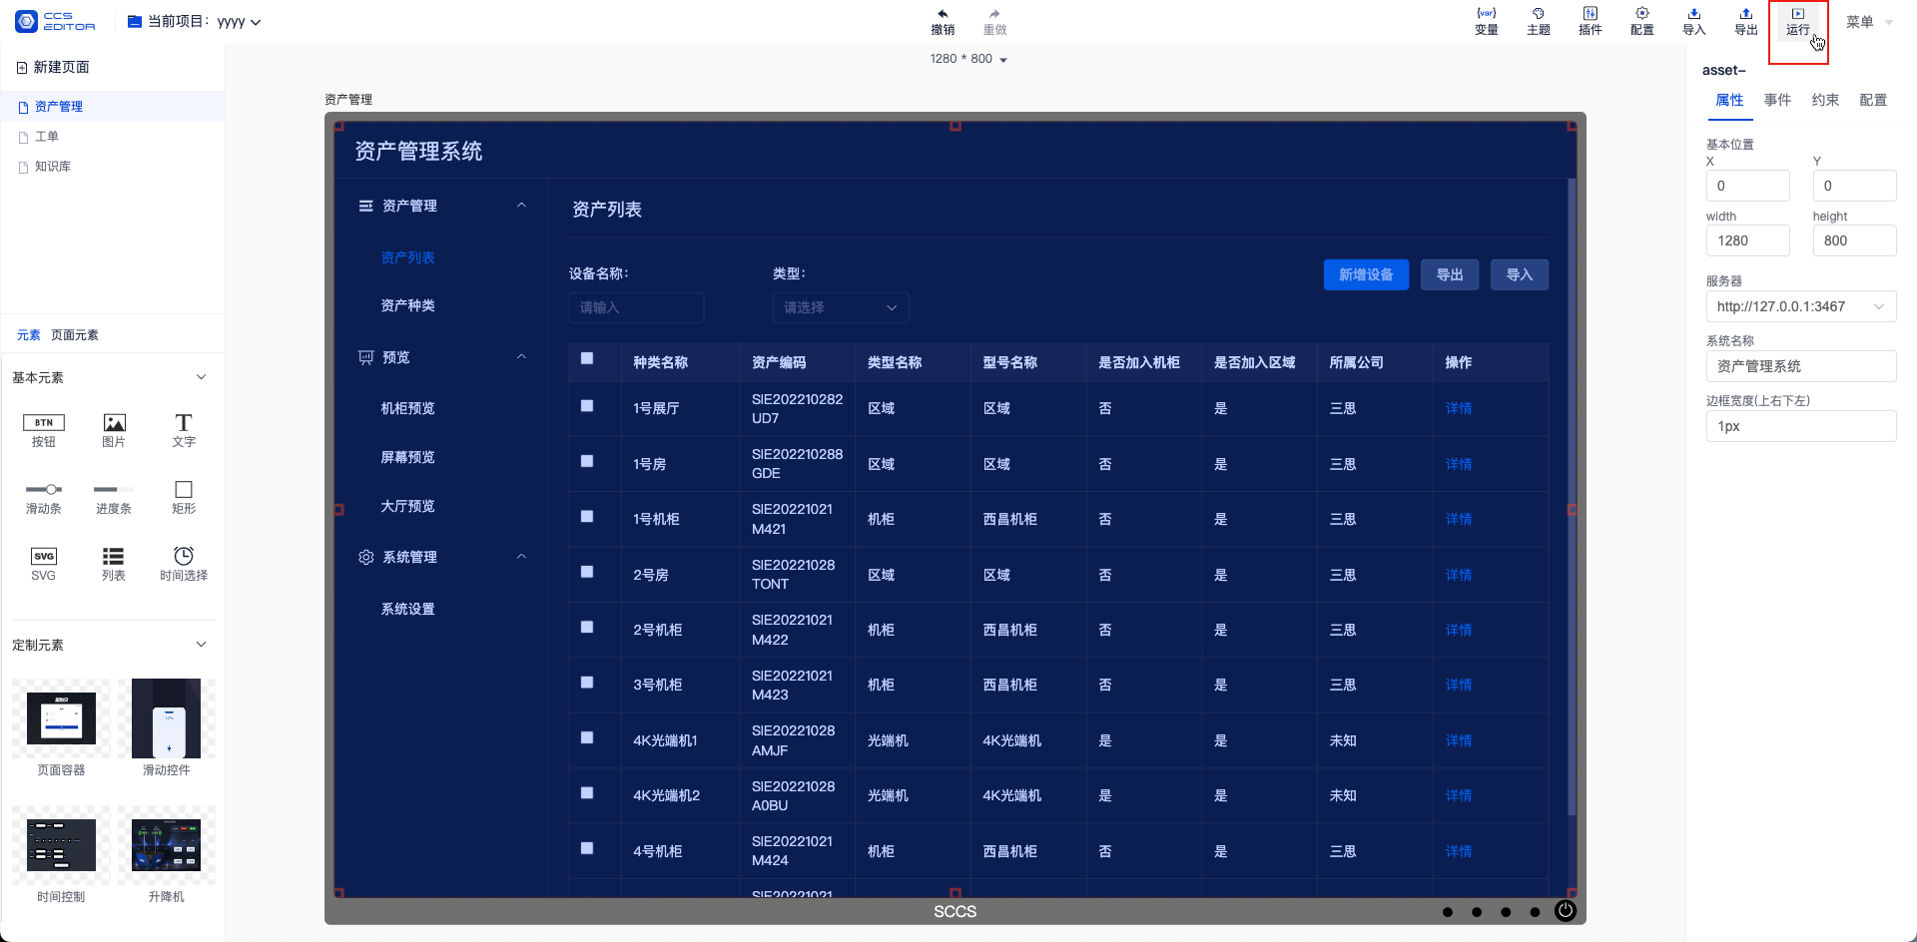
Task: Click the power icon in SCCS bar
Action: (x=1566, y=910)
